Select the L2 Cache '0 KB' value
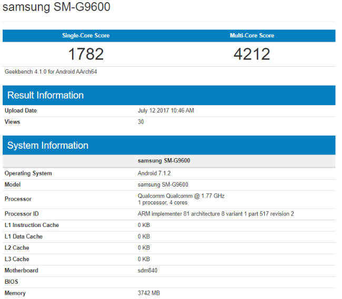342x299 pixels. [x=144, y=248]
